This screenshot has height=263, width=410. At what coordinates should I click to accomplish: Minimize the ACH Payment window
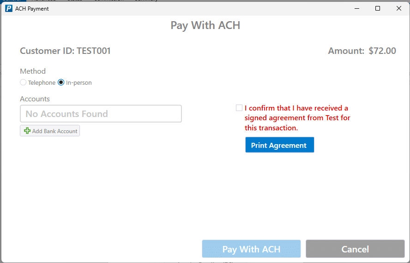tap(356, 9)
